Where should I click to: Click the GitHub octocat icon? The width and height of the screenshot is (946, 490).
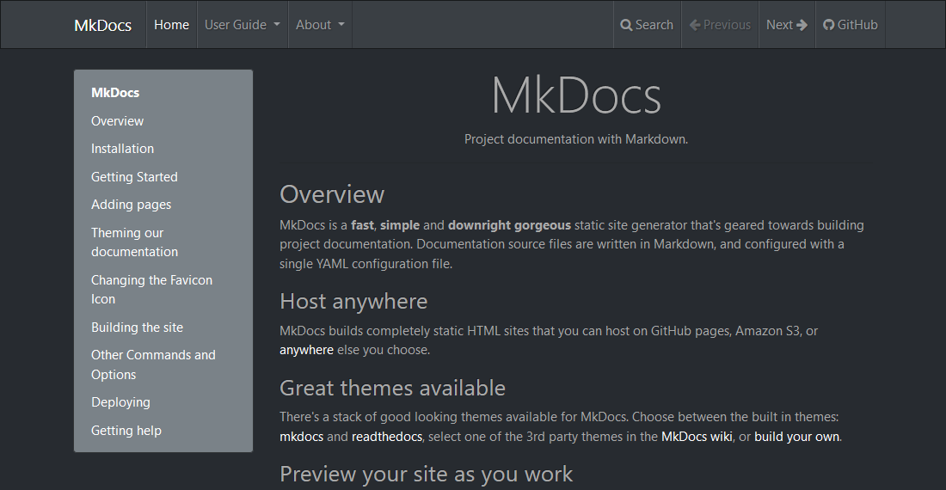pyautogui.click(x=829, y=25)
